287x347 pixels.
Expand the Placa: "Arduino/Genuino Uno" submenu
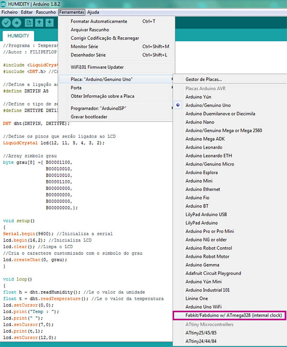[x=116, y=79]
